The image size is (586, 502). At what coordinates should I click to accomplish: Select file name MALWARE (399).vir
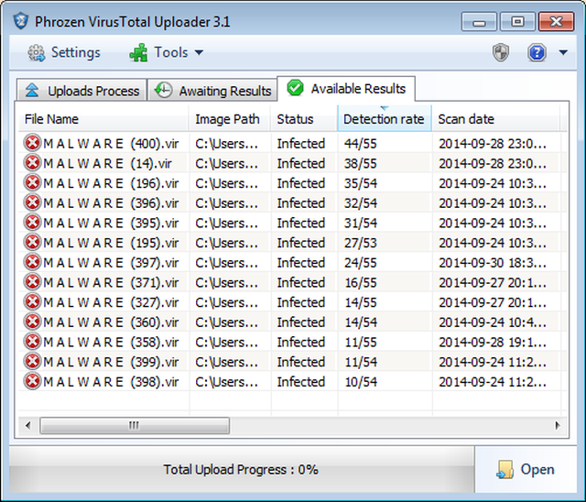pos(111,362)
